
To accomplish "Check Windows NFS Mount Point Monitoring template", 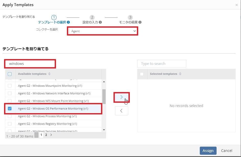I will tap(9, 101).
